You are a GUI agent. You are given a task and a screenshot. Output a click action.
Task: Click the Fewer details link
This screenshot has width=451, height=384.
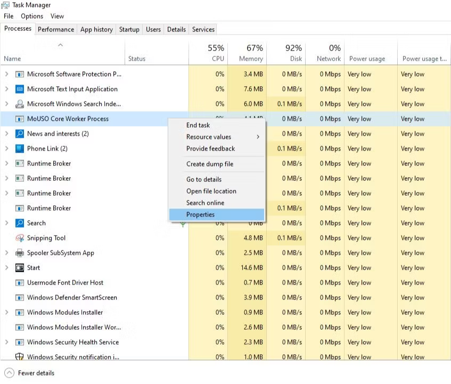[36, 373]
